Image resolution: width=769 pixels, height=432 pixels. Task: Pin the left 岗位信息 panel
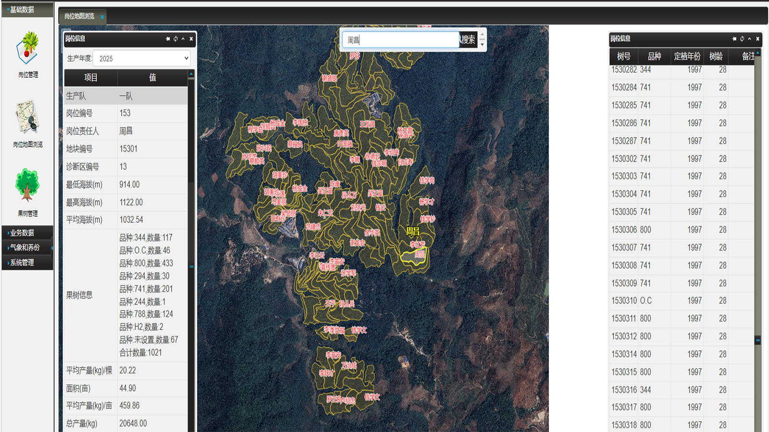point(168,39)
